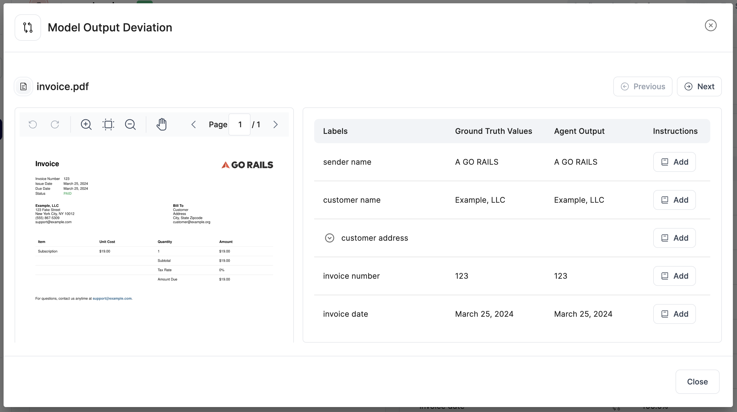Click the invoice.pdf file name
The image size is (737, 412).
[x=63, y=87]
